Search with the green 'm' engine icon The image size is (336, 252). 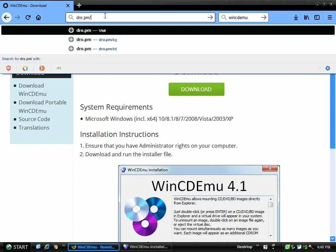click(58, 68)
